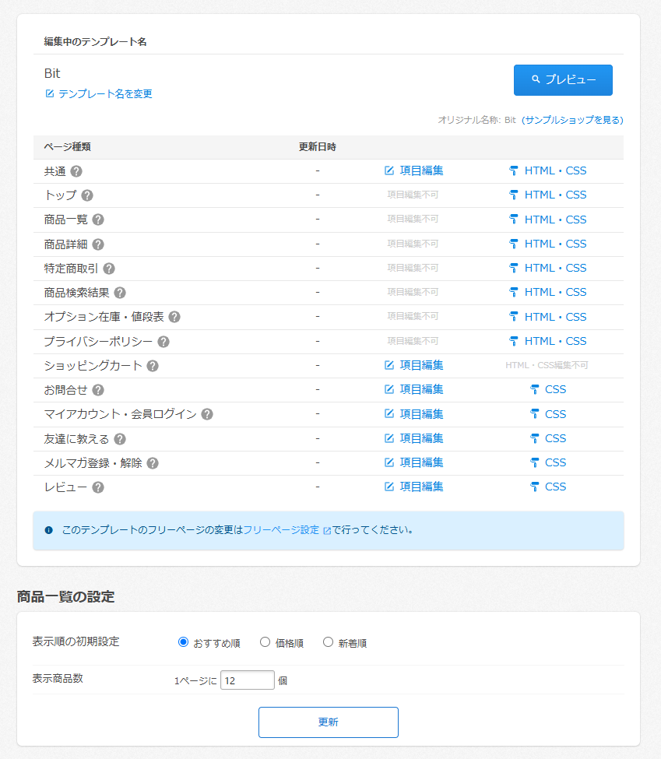Click the help icon beside オプション在庫・値段表
661x759 pixels.
(x=175, y=316)
